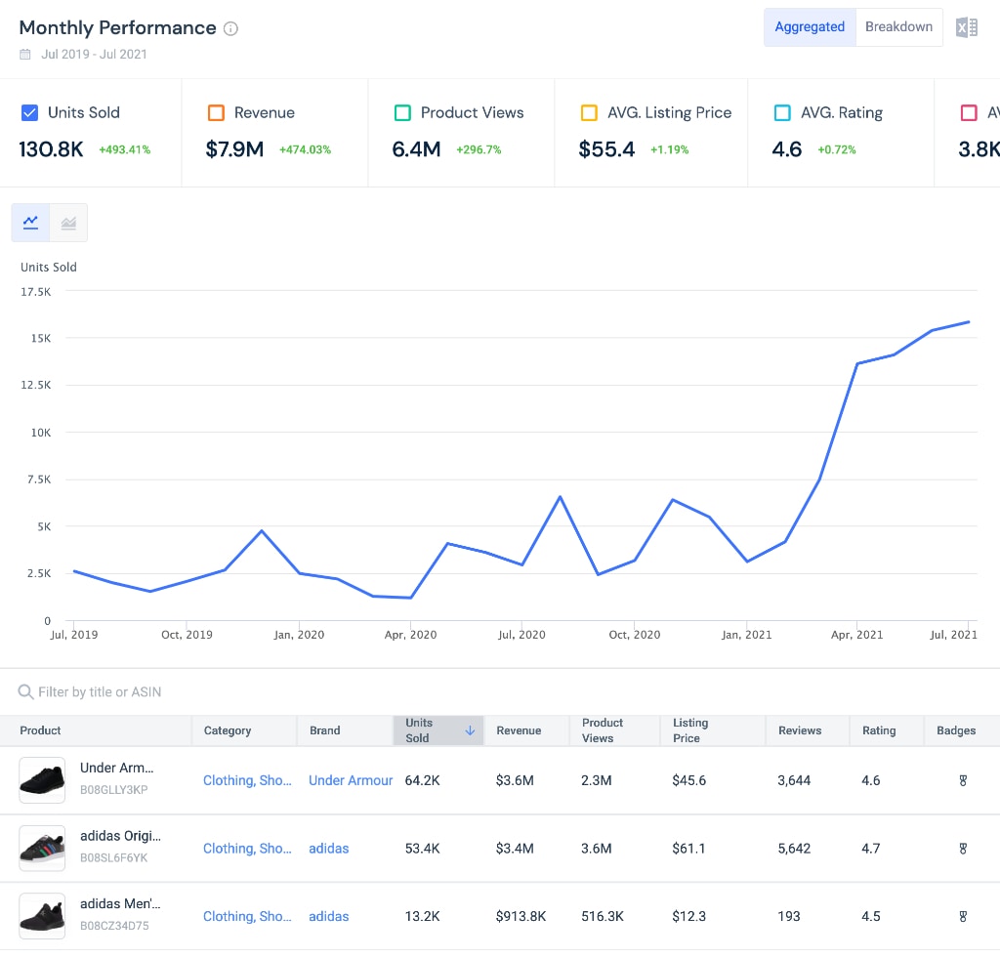Check the Product Views metric checkbox
This screenshot has width=1000, height=958.
[x=402, y=113]
